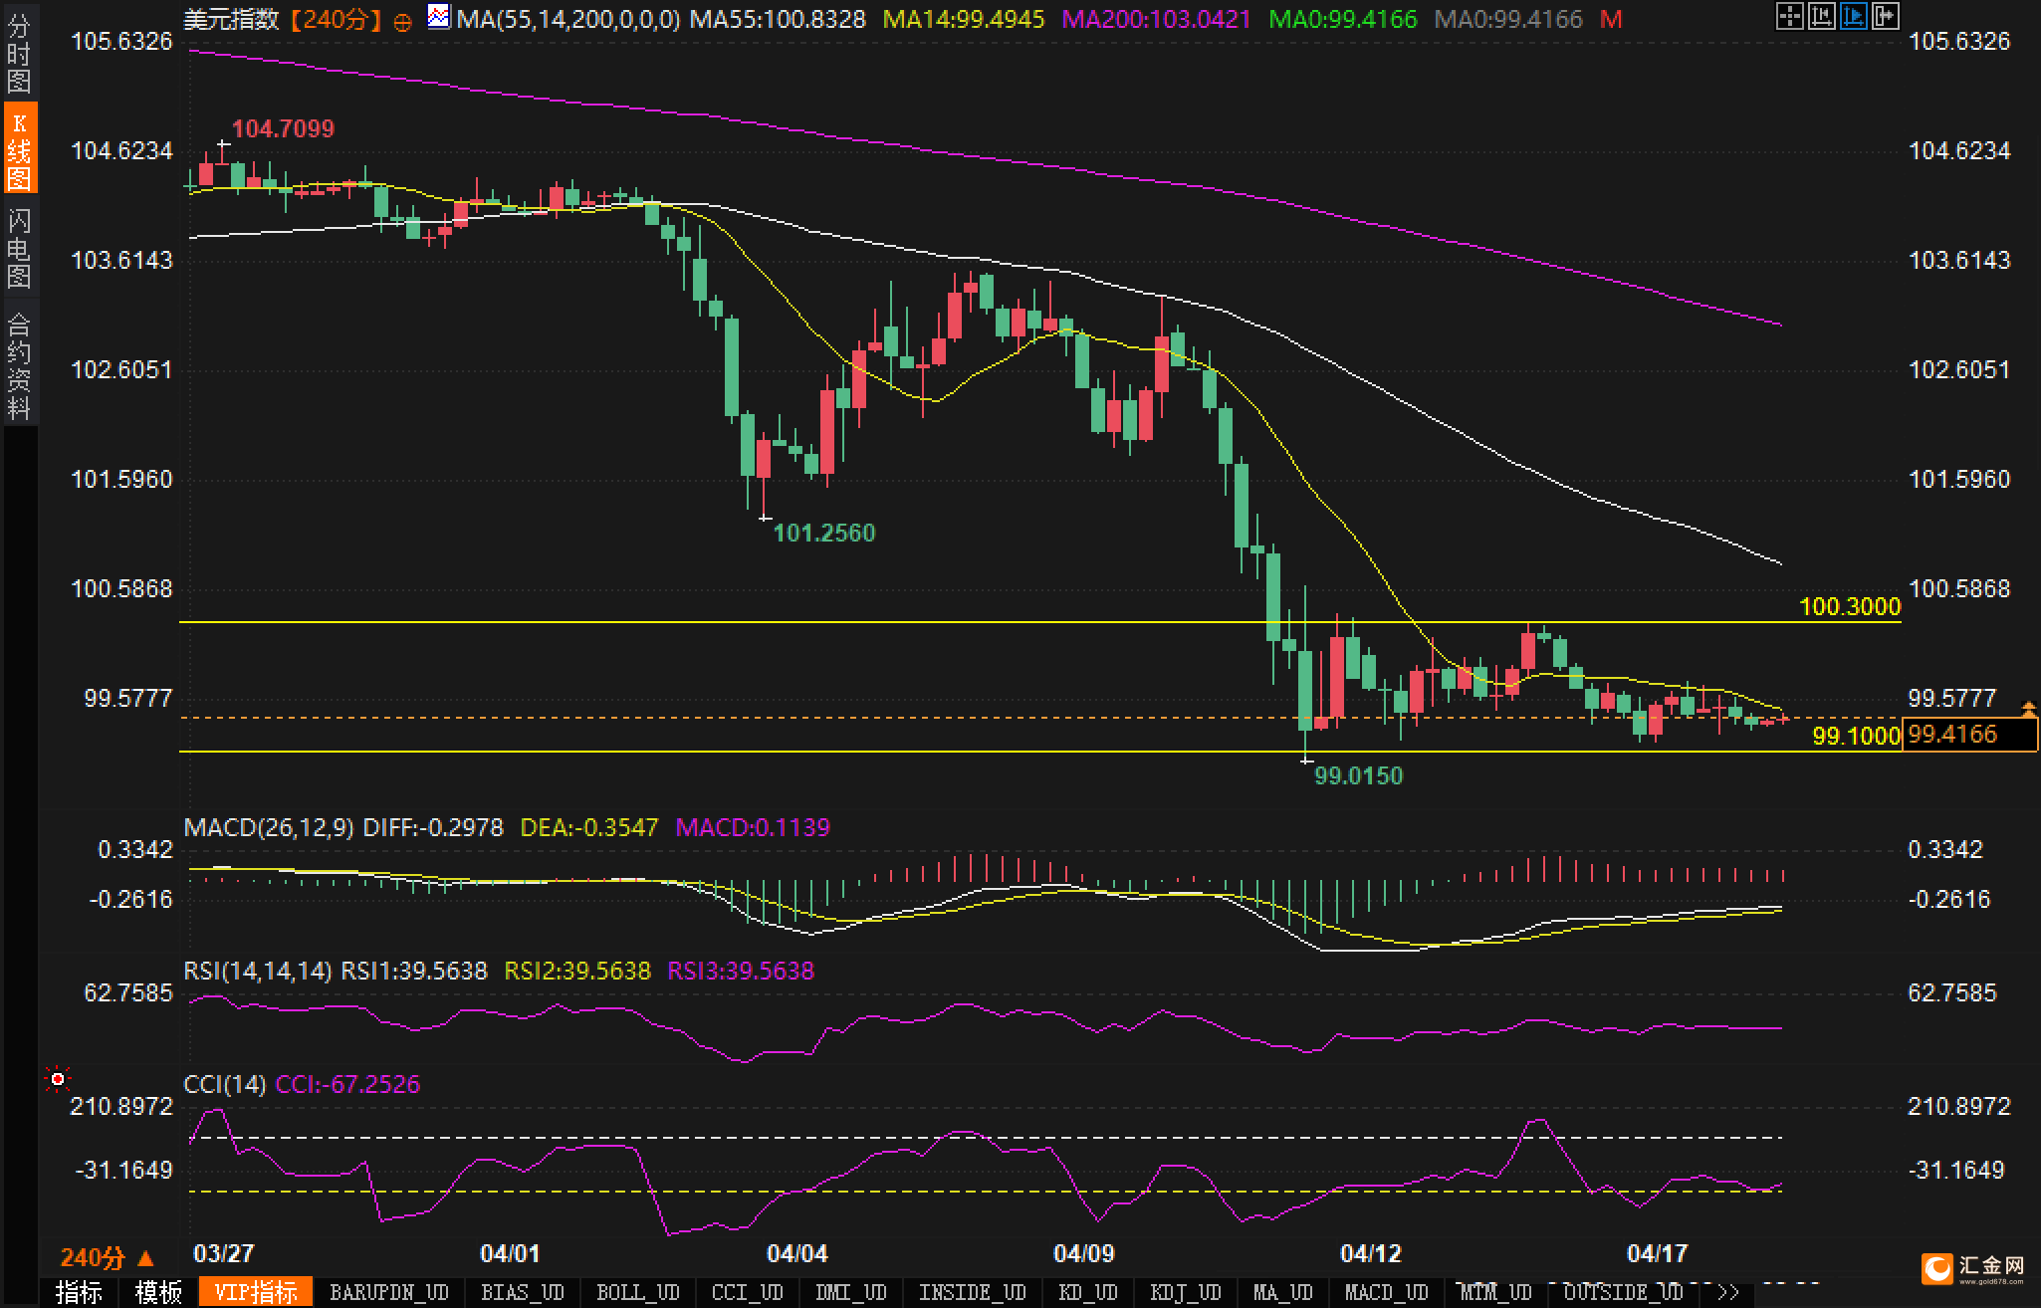
Task: Click the 04/17 date on time axis
Action: [x=1657, y=1253]
